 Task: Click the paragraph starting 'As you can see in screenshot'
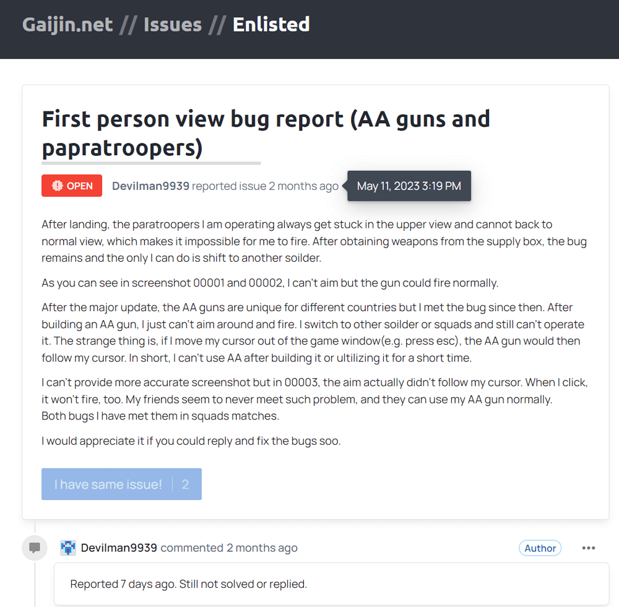(x=270, y=283)
